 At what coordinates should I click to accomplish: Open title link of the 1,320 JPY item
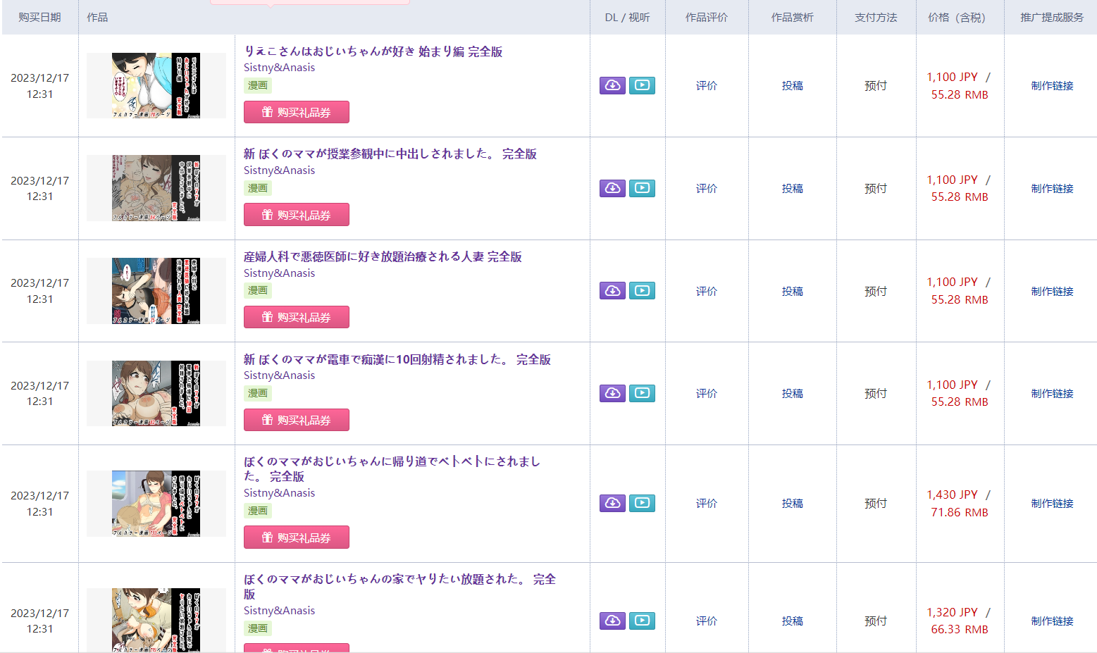pyautogui.click(x=399, y=586)
